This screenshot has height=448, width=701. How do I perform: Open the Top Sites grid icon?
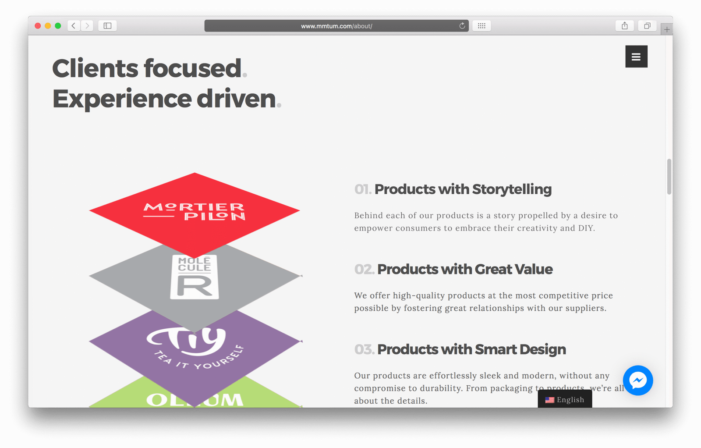481,26
